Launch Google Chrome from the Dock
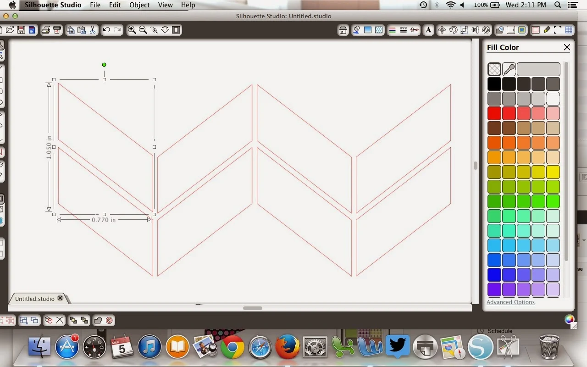Viewport: 587px width, 367px height. click(233, 347)
